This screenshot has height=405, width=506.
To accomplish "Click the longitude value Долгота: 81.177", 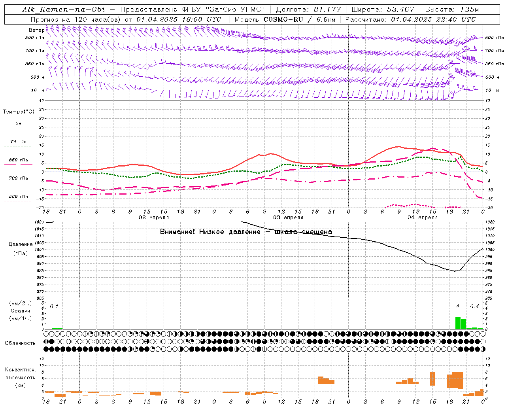I will 308,9.
